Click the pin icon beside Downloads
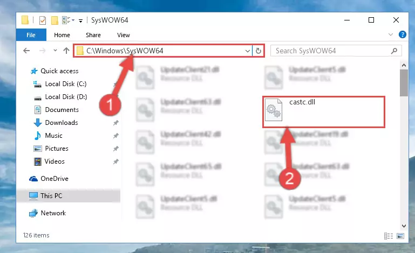415x253 pixels. [x=115, y=123]
